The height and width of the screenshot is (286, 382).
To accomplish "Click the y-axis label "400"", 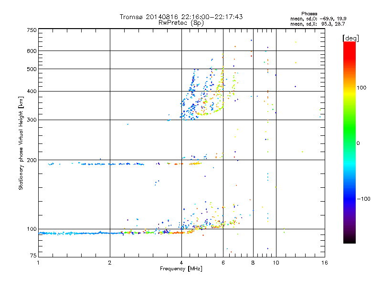I will pyautogui.click(x=32, y=92).
